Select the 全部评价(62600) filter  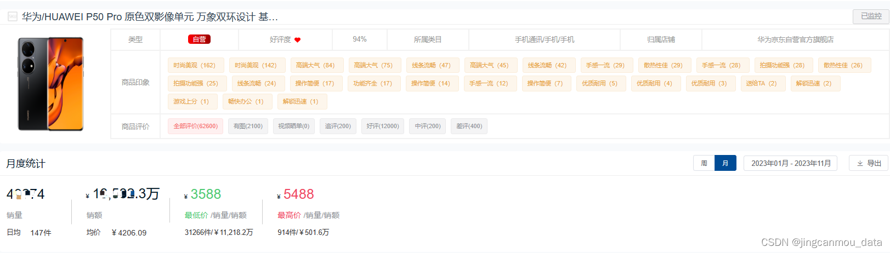[195, 126]
